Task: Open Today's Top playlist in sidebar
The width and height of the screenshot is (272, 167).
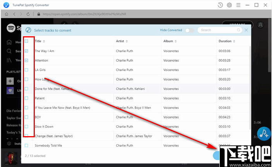Action: [x=14, y=132]
